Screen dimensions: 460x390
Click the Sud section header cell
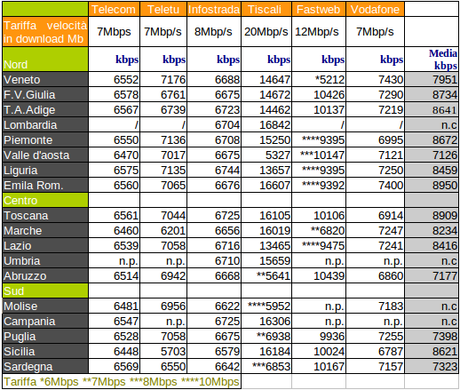(x=45, y=291)
